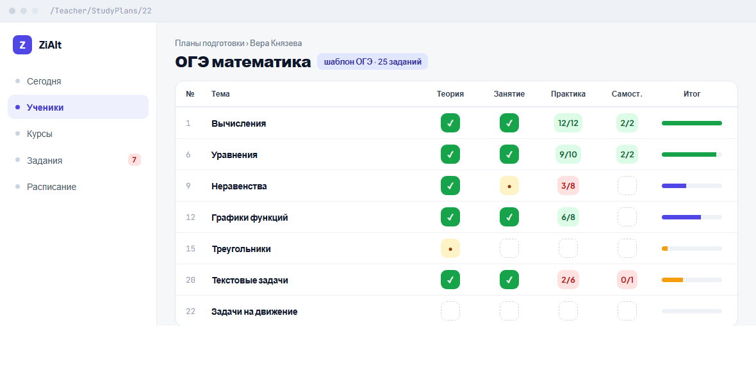Toggle Теория checkmark for Вычисления

tap(450, 123)
